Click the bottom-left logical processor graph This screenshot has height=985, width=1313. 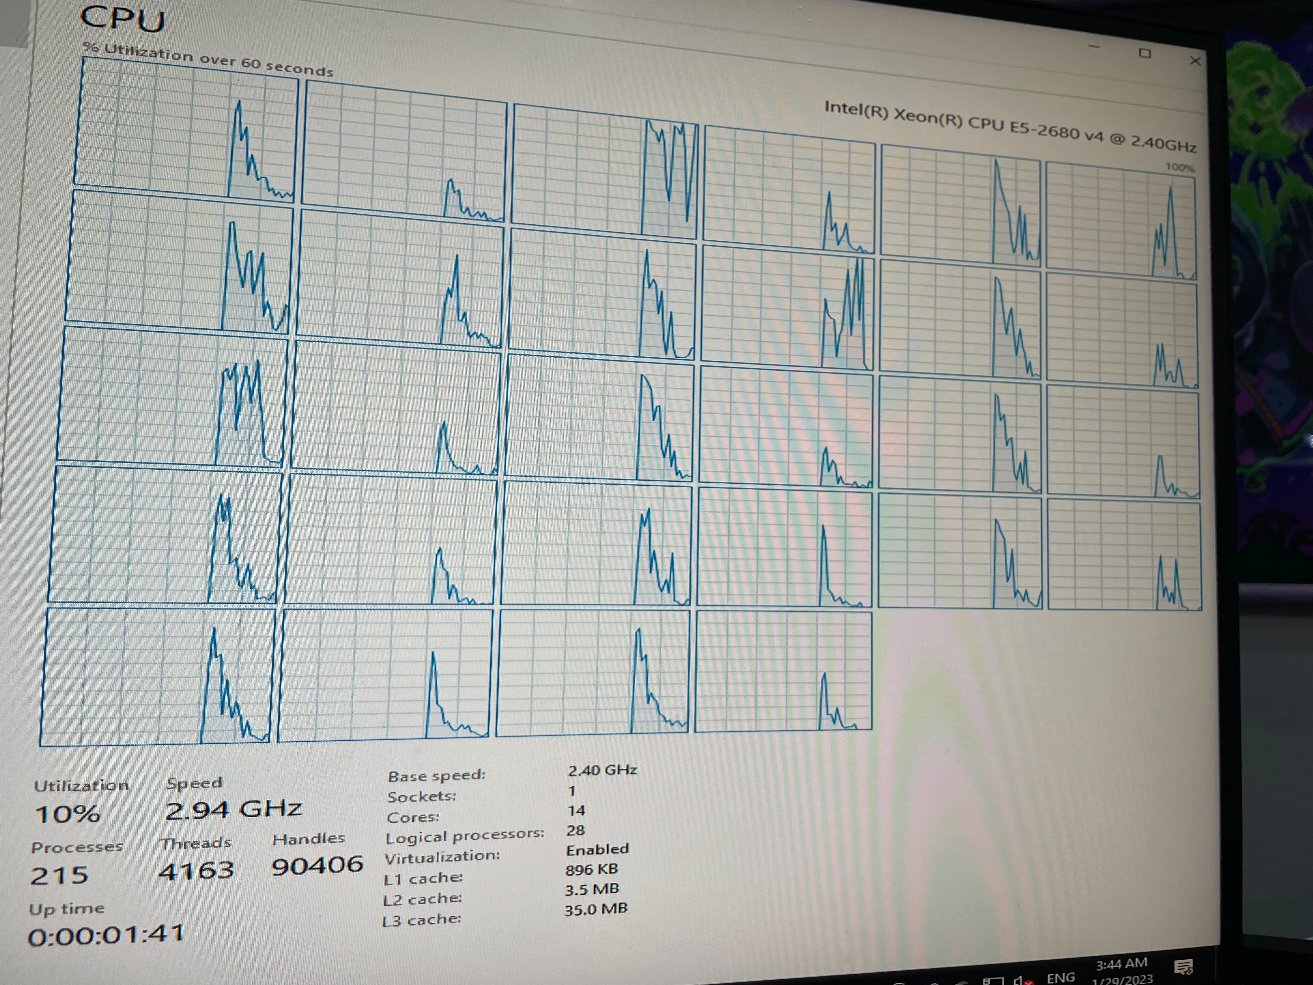pyautogui.click(x=157, y=677)
